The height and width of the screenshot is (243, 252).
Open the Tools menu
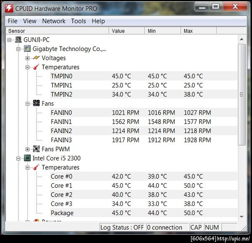[x=79, y=21]
